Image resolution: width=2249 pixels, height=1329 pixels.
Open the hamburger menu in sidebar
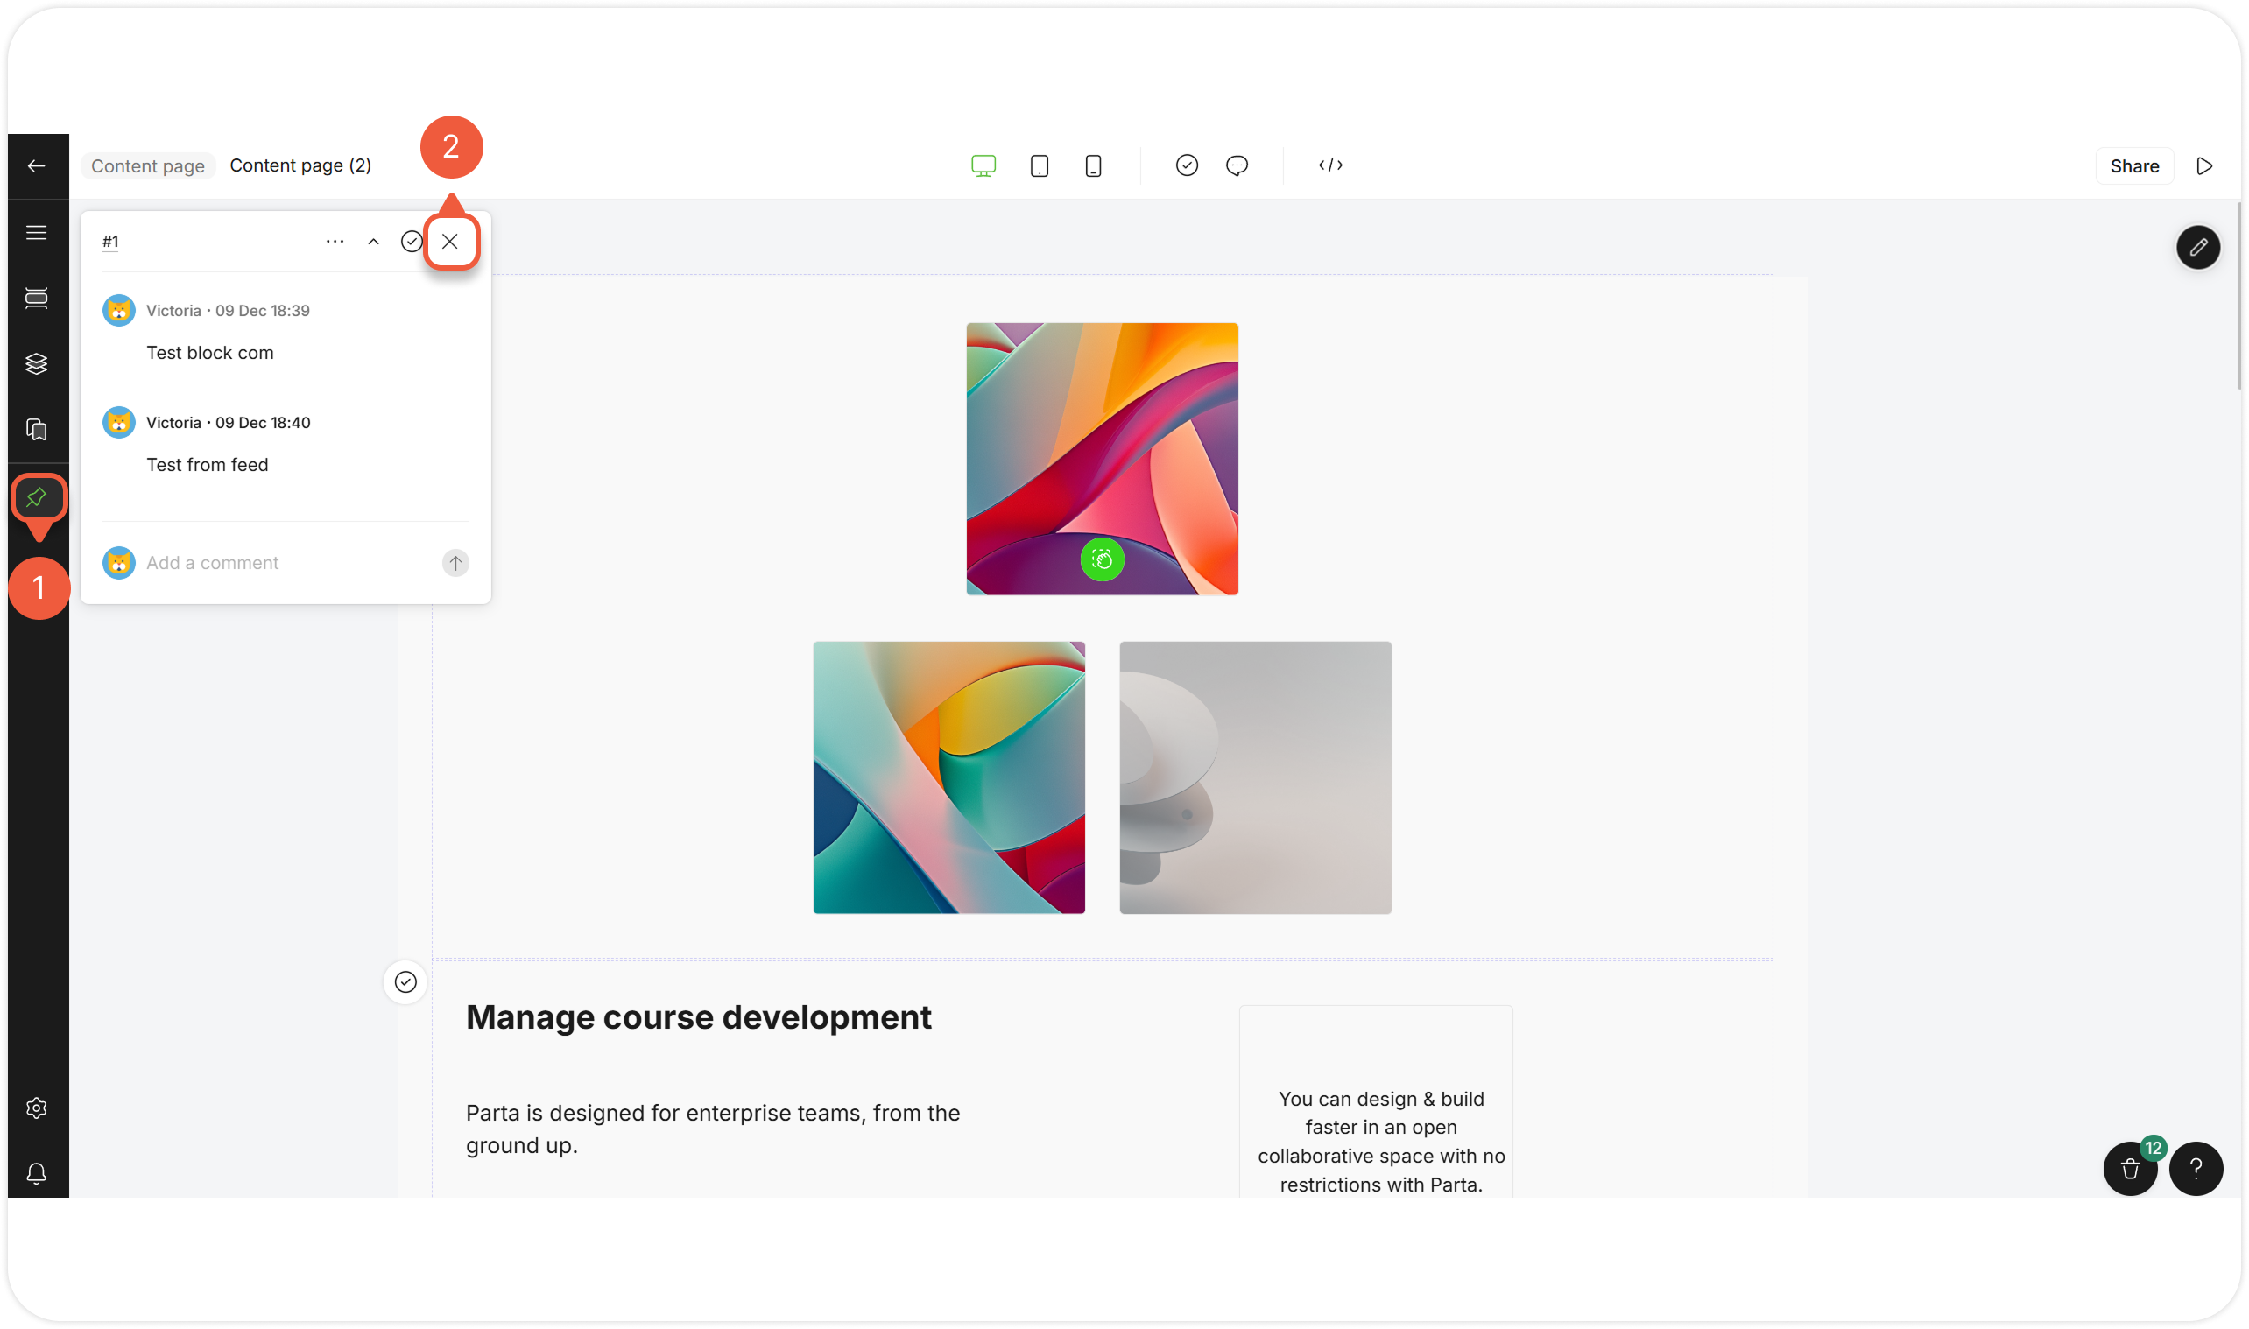pyautogui.click(x=36, y=233)
